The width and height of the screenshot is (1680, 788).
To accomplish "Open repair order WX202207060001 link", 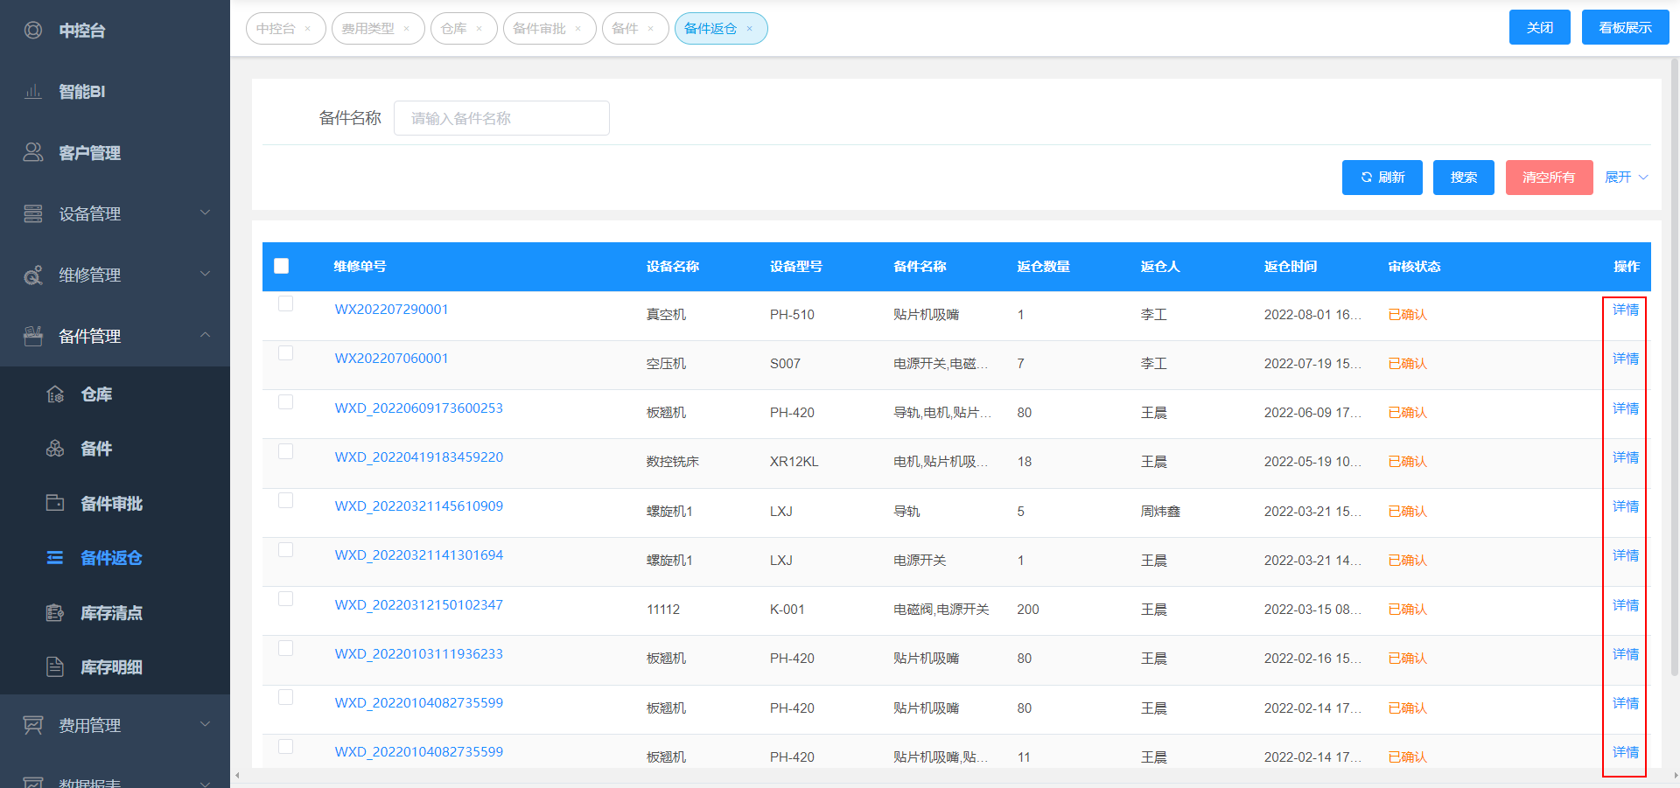I will (391, 359).
